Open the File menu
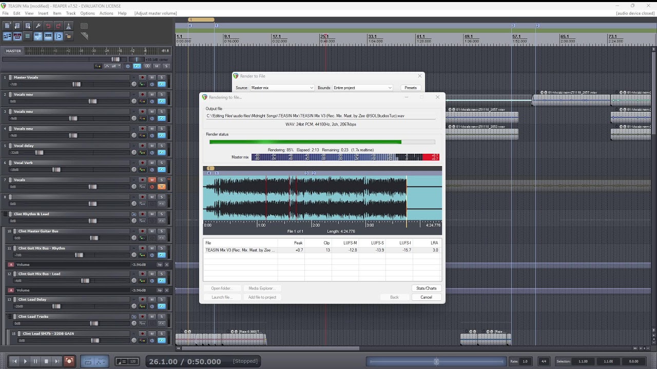This screenshot has width=657, height=369. click(5, 13)
